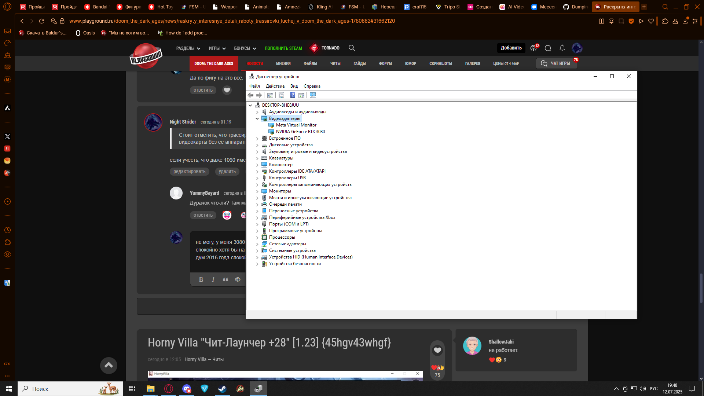Open the Файл menu in Device Manager
This screenshot has width=704, height=396.
point(254,86)
